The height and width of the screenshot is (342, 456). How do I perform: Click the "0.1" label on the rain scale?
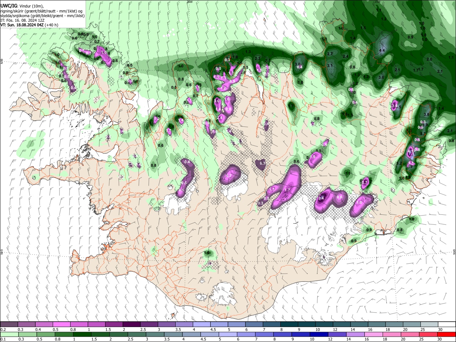pyautogui.click(x=3, y=339)
